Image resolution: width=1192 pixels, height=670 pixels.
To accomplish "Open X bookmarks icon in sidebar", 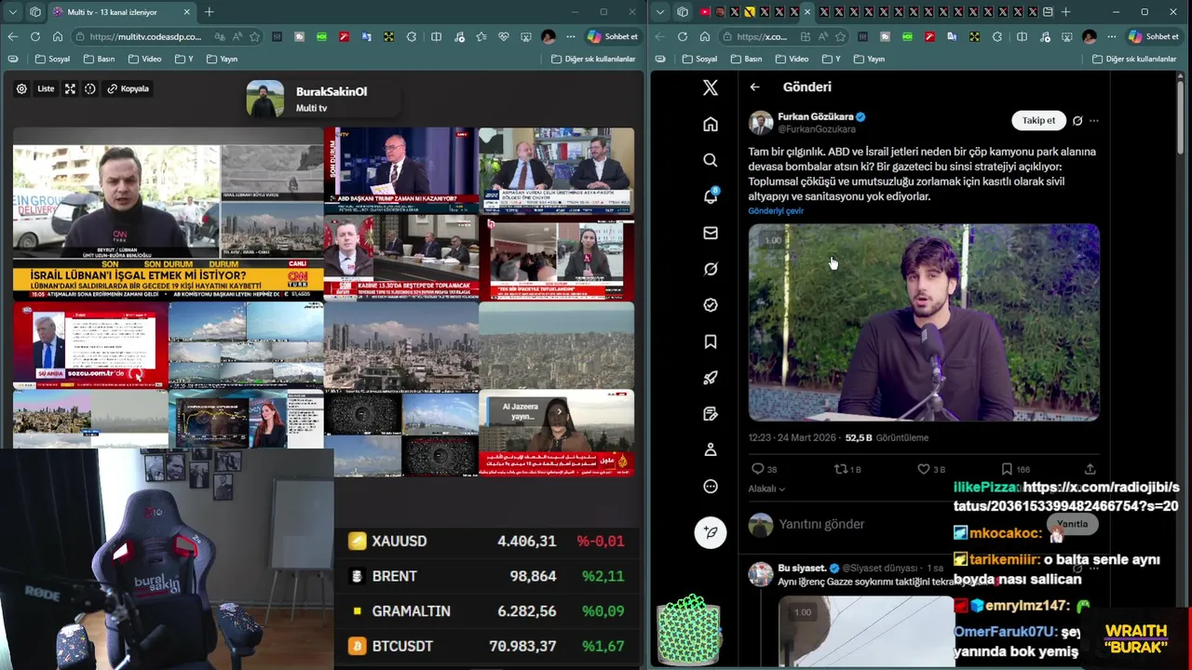I will coord(711,342).
